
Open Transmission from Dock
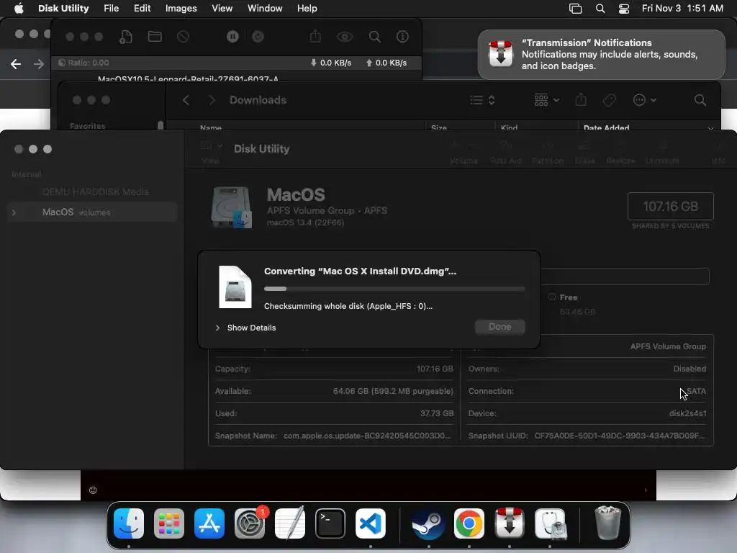tap(510, 523)
